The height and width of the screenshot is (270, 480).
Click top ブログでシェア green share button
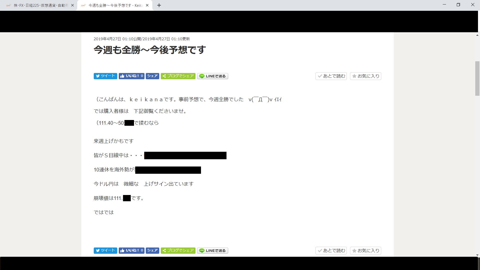pos(178,76)
